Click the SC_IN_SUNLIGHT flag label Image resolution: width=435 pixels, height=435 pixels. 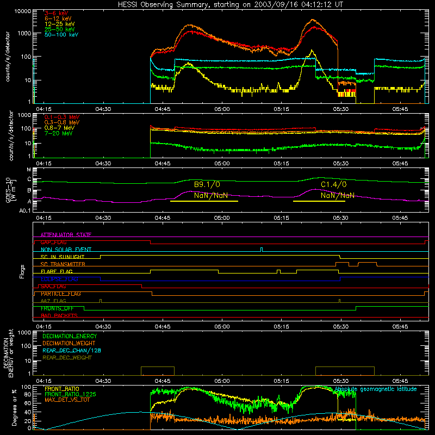click(x=63, y=257)
